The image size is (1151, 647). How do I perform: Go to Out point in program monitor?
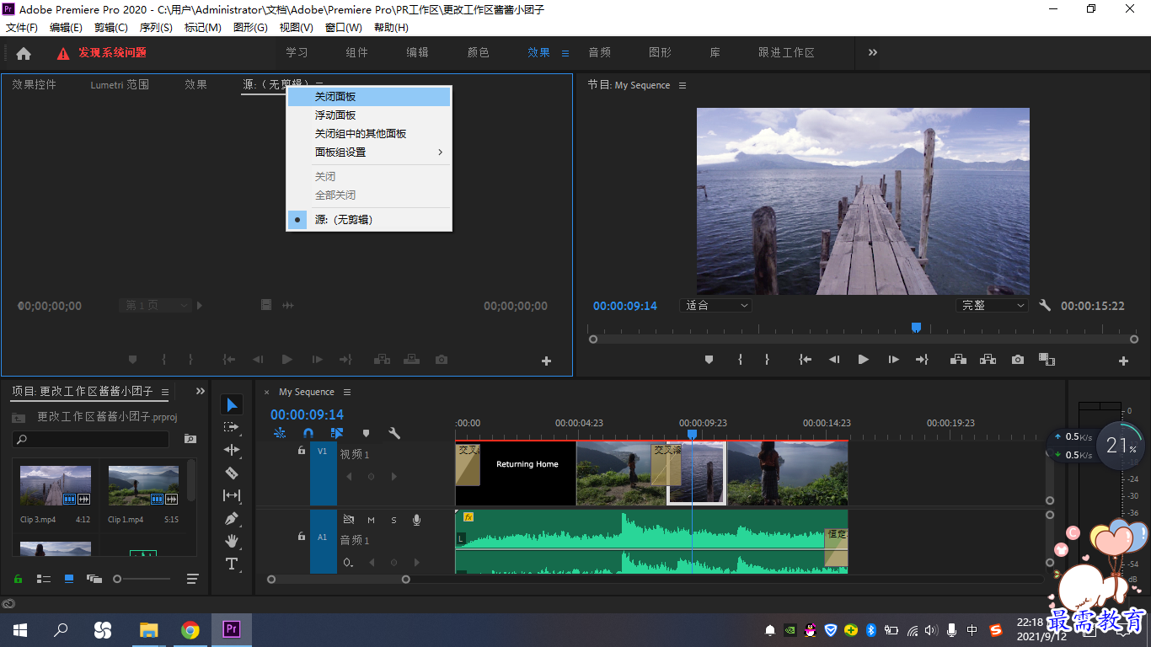[x=922, y=360]
